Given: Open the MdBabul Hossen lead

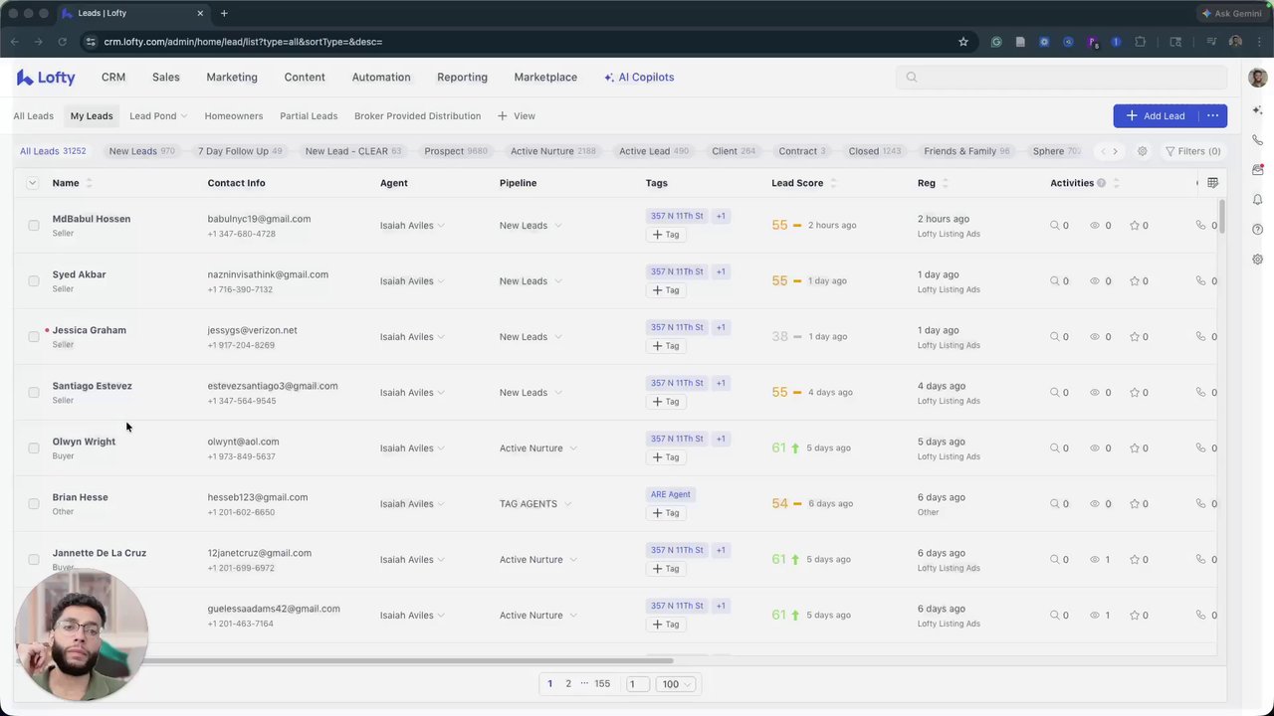Looking at the screenshot, I should pos(92,219).
